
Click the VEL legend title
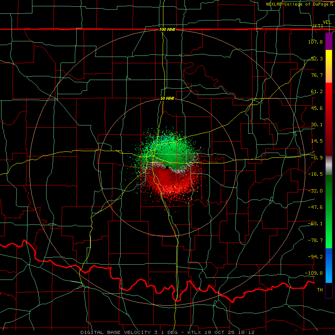[327, 22]
